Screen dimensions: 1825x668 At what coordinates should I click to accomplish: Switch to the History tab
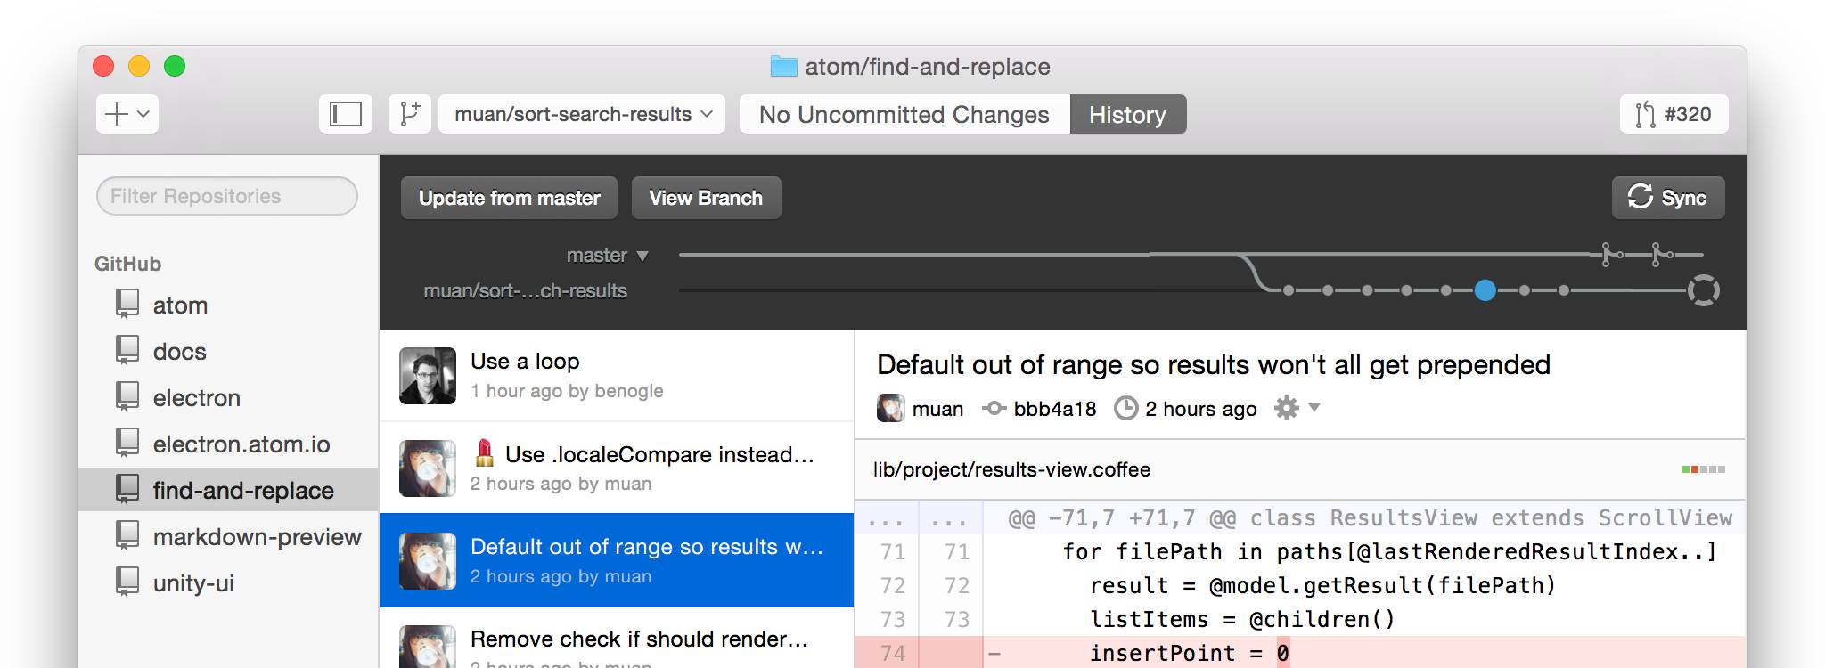click(1127, 115)
